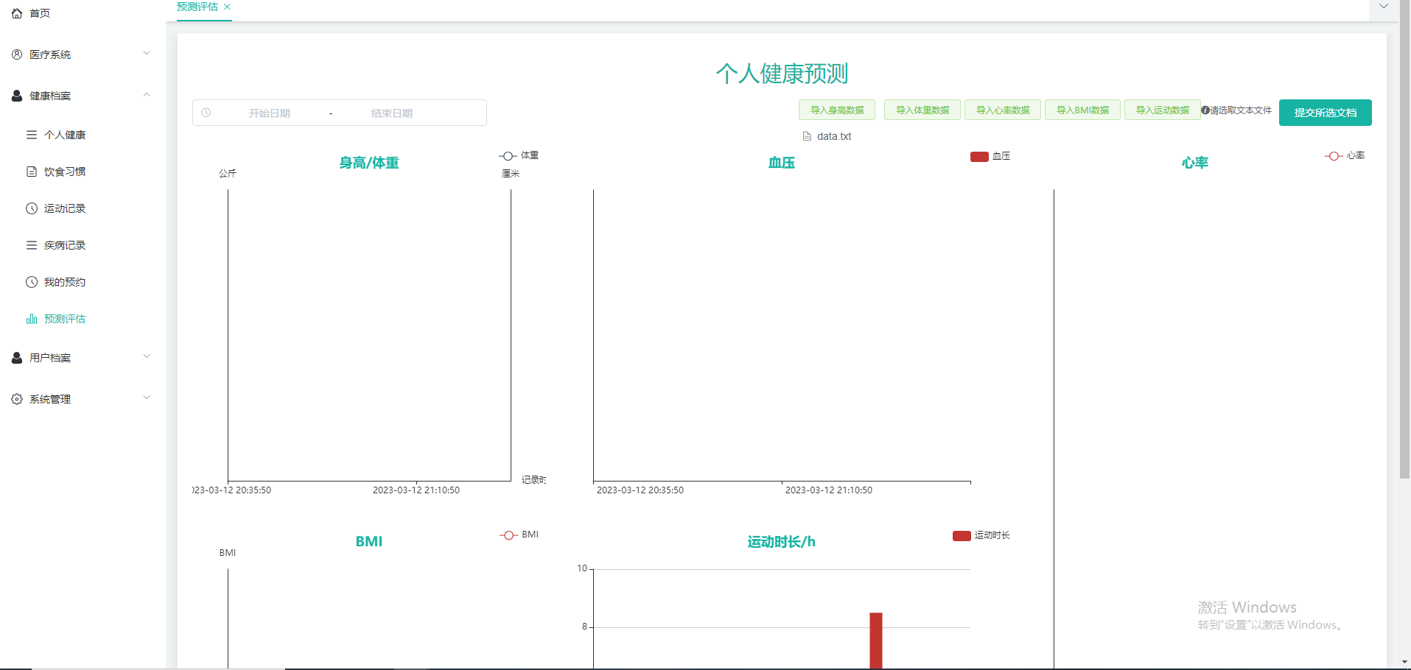Switch to the 预测评估 tab
Screen dimensions: 1411x670
tap(197, 7)
